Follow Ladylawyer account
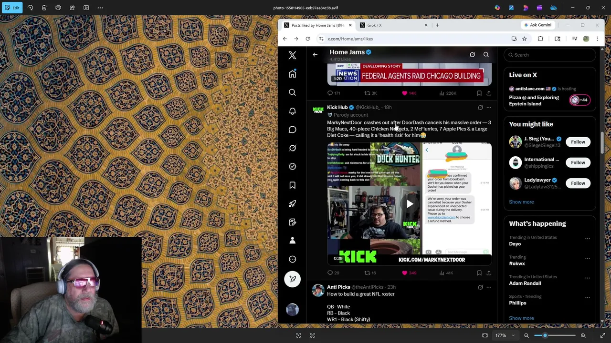 tap(578, 183)
